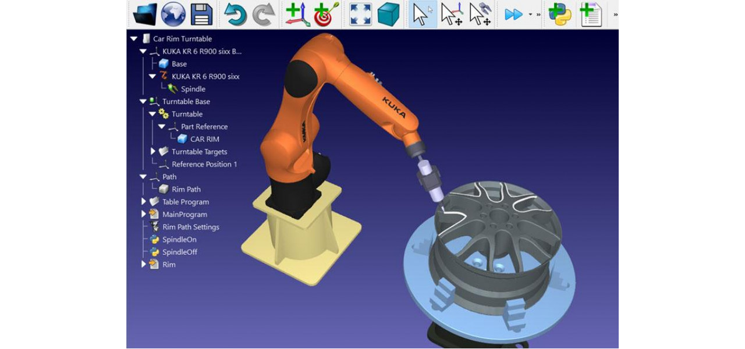745x349 pixels.
Task: Expand the Table Program node
Action: (144, 202)
